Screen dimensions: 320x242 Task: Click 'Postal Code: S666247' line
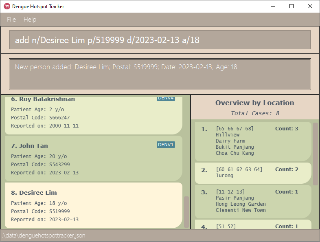coord(40,118)
